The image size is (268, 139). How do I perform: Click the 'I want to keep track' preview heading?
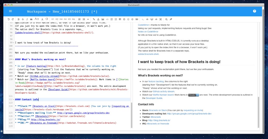click(x=179, y=62)
